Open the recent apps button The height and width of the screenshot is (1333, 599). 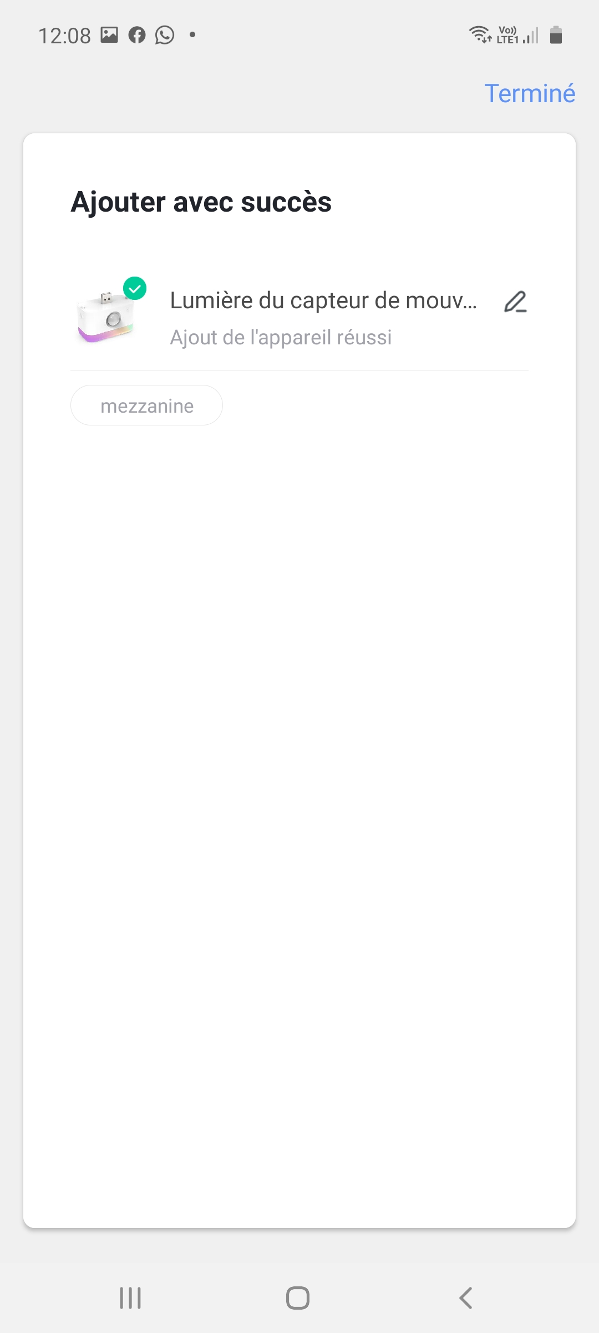pos(130,1298)
